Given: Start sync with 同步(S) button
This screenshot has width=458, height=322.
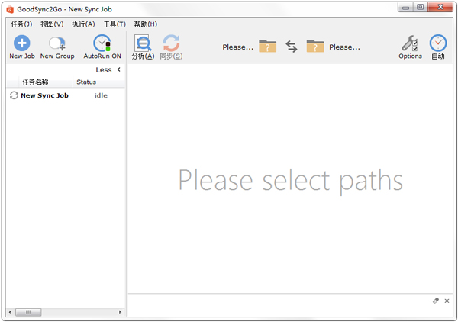Looking at the screenshot, I should point(171,47).
